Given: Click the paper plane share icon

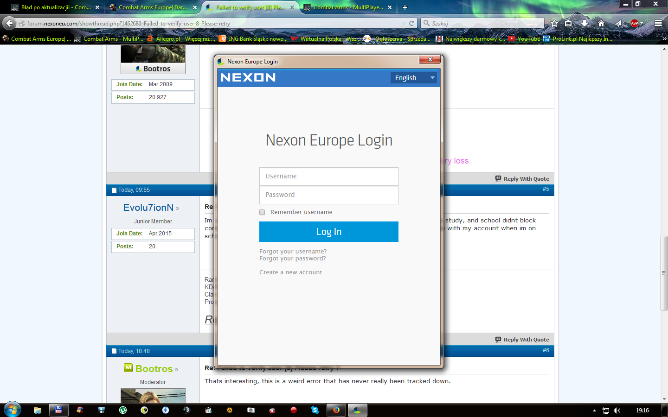Looking at the screenshot, I should coord(618,23).
